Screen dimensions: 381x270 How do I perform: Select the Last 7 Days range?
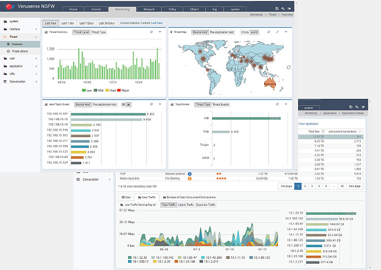87,23
